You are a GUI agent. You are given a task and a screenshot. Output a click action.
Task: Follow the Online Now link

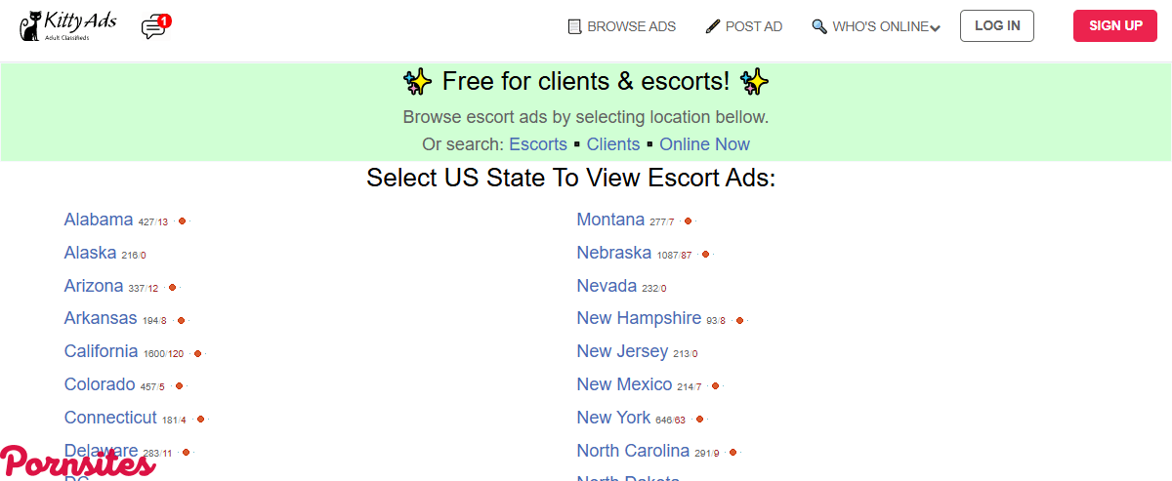[x=704, y=144]
